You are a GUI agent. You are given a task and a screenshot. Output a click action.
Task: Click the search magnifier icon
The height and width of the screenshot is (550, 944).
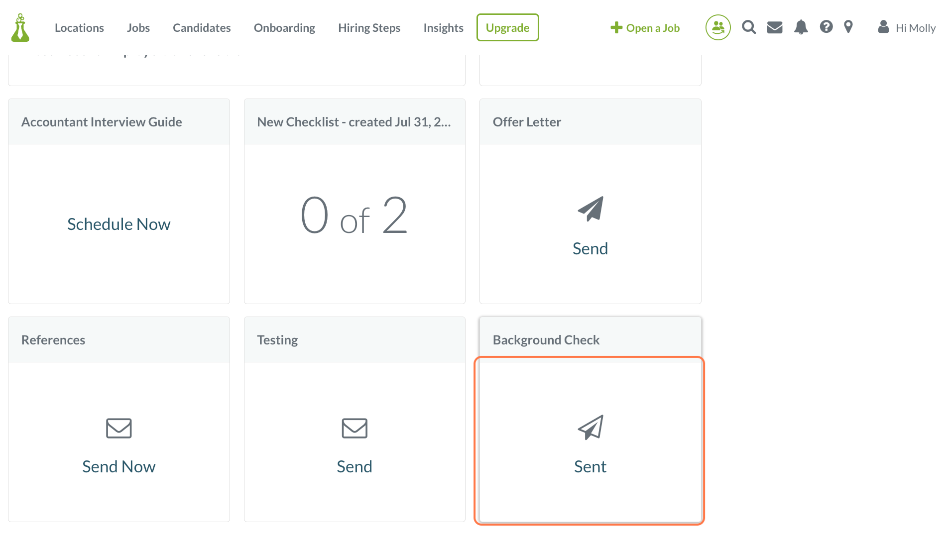pos(748,27)
